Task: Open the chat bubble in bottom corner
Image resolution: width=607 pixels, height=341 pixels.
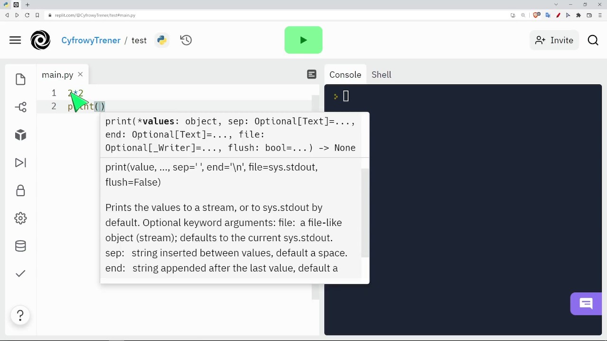Action: click(586, 304)
